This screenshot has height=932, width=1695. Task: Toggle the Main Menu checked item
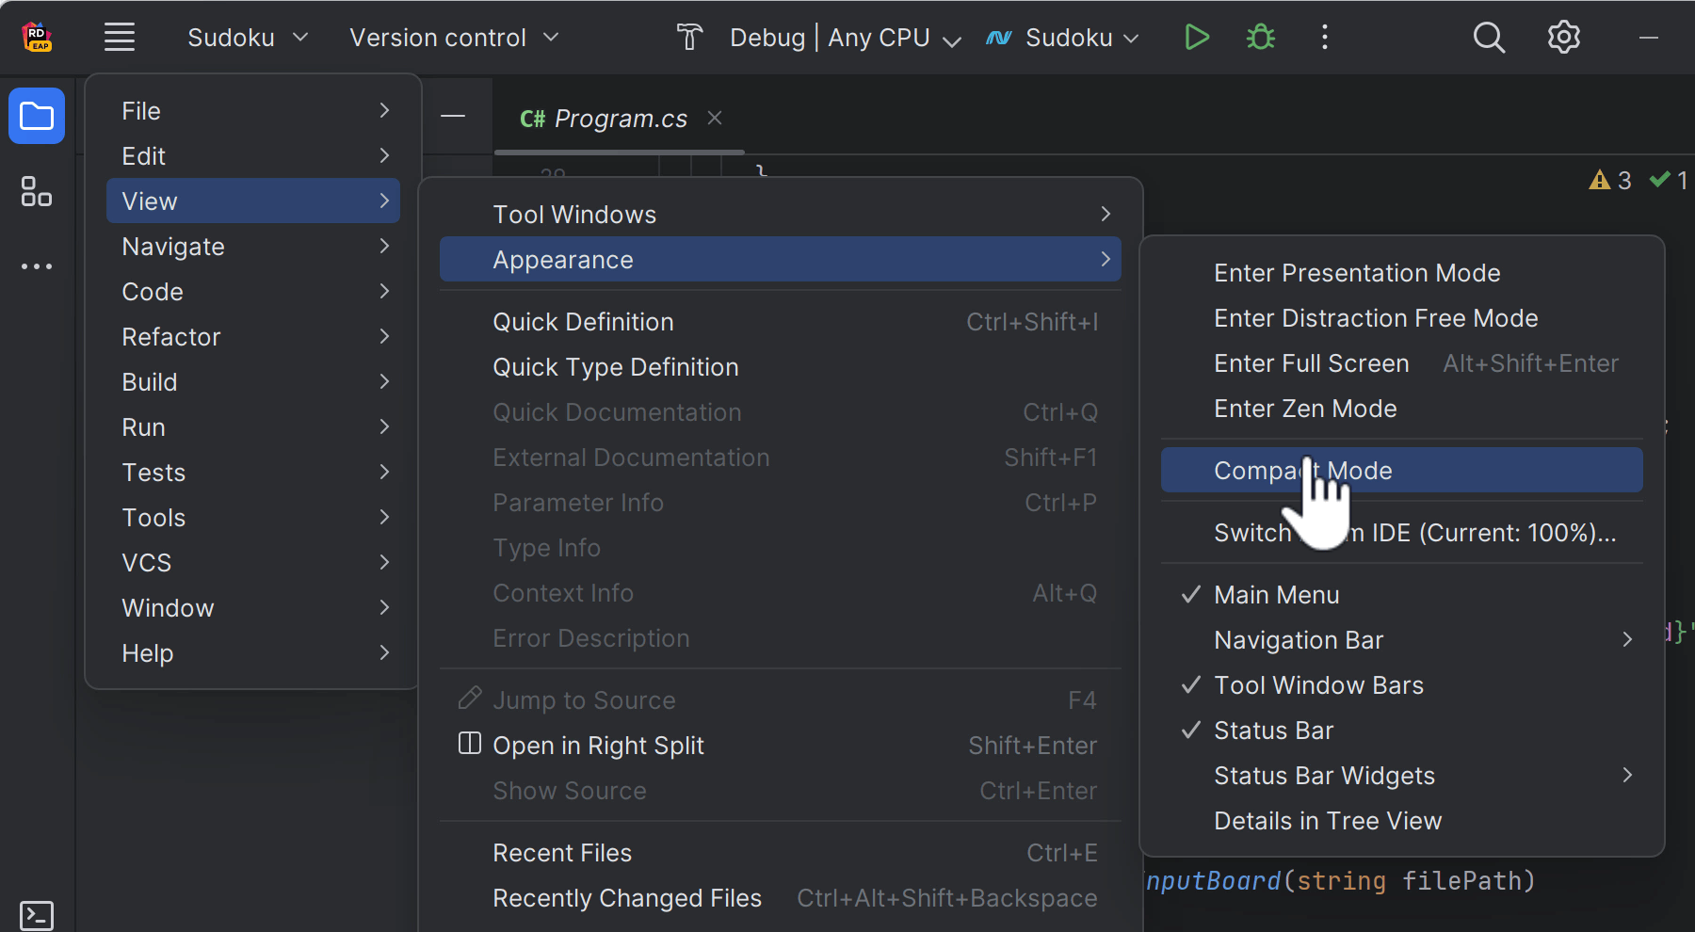(1276, 595)
